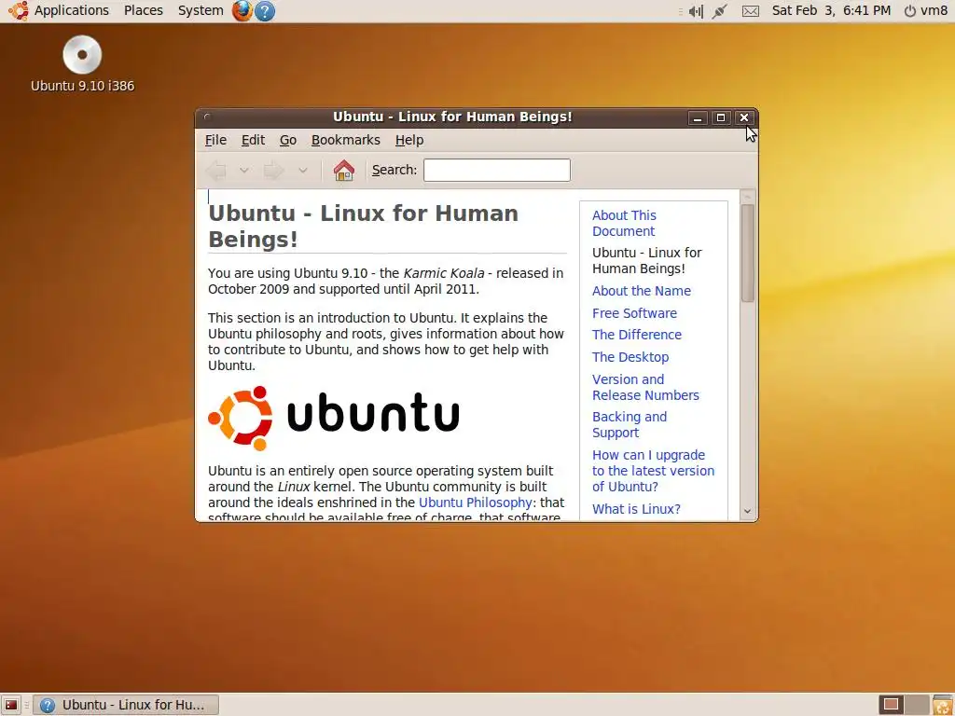This screenshot has height=716, width=955.
Task: Open Version and Release Numbers link
Action: [645, 387]
